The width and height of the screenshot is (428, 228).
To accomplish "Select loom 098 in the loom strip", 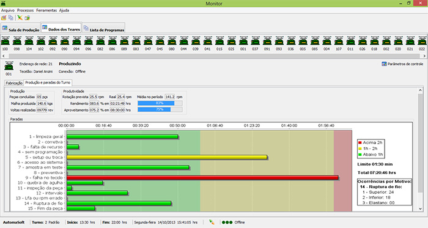I will [x=17, y=41].
